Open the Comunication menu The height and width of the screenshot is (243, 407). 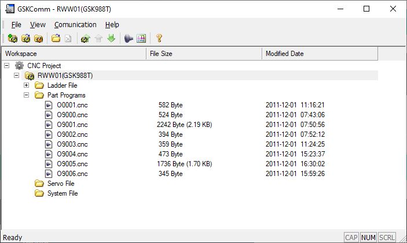[75, 25]
